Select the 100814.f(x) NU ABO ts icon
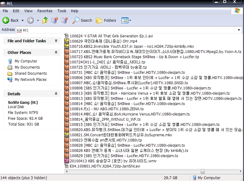Screen dimensions: 244x181 [x=66, y=109]
